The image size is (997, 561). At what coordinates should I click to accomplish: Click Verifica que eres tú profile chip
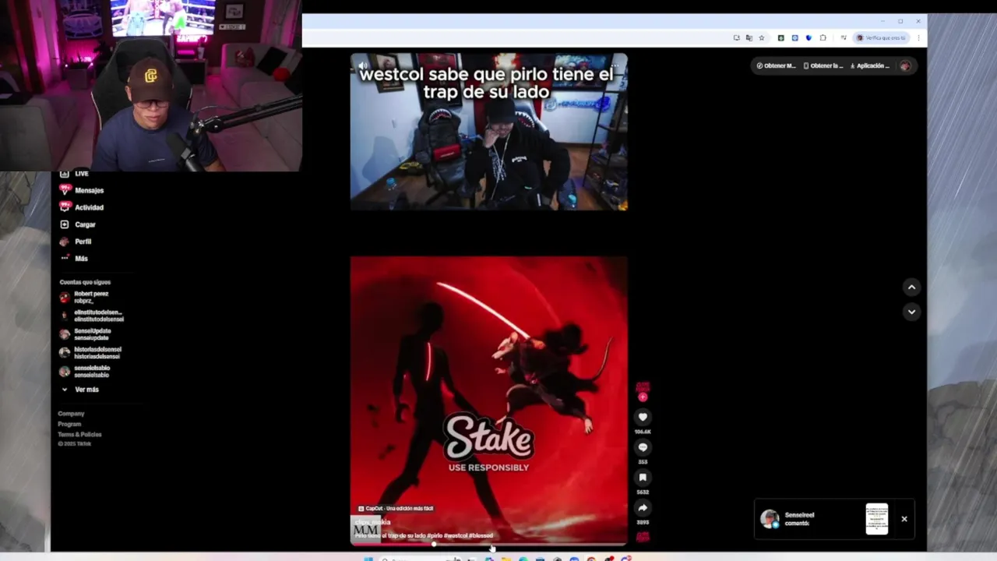point(881,37)
